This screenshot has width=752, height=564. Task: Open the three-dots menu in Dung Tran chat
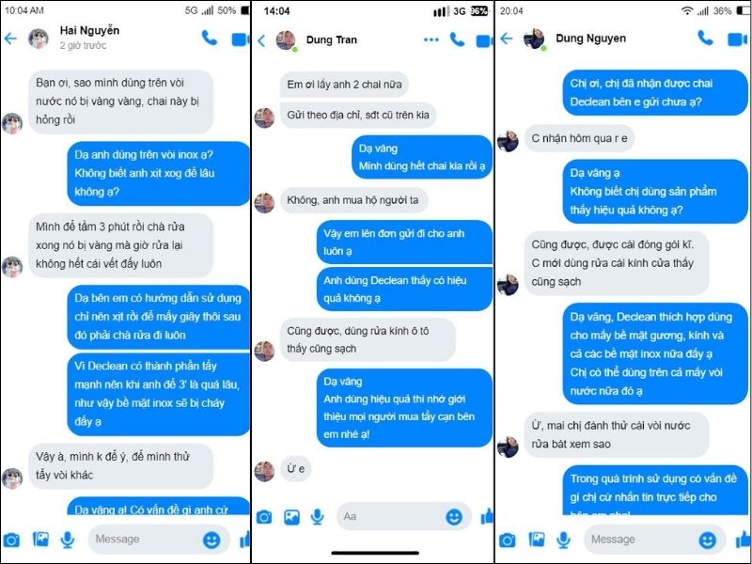pos(431,39)
